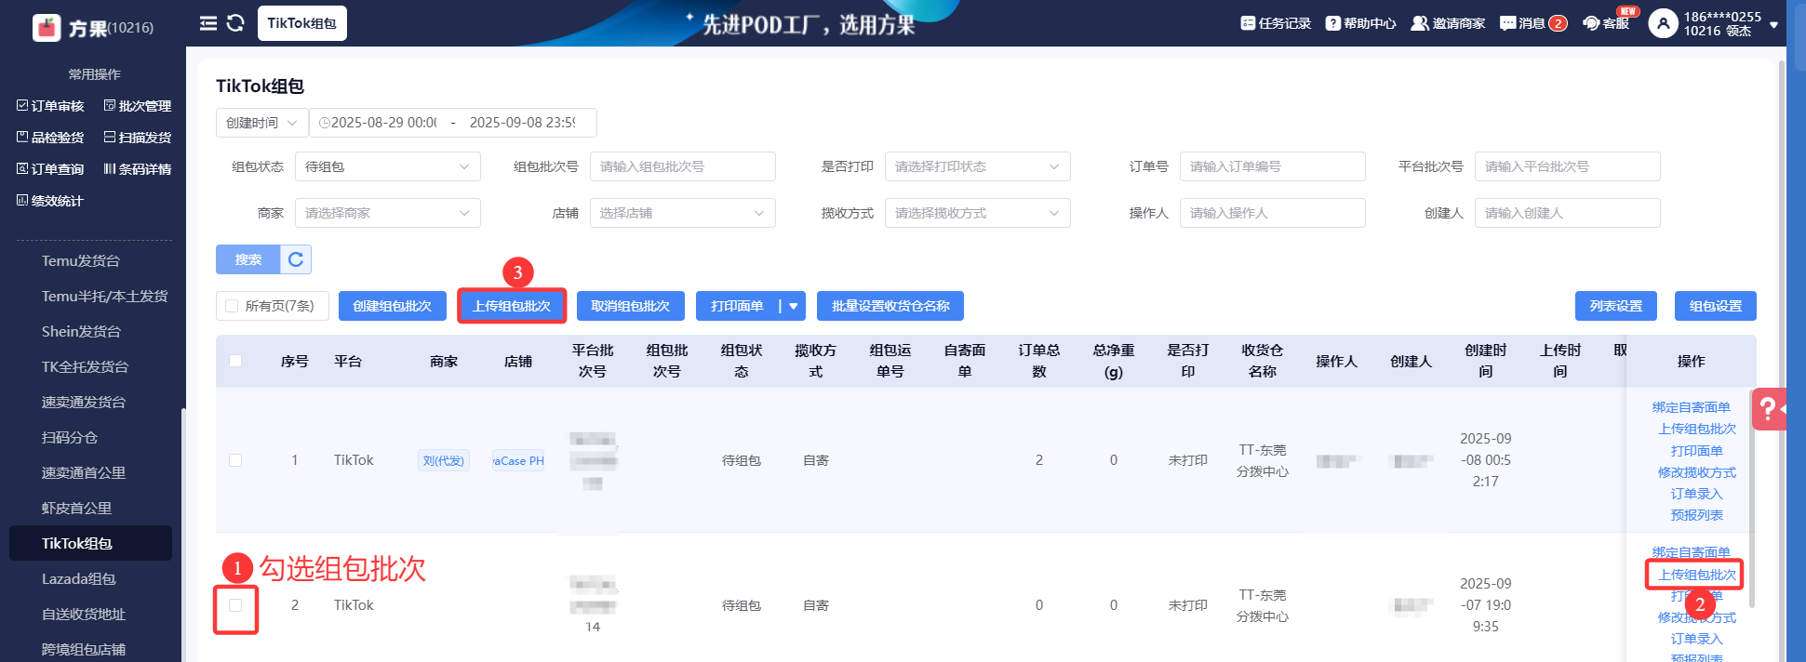Screen dimensions: 1806x662
Task: Click the page refresh icon in header
Action: click(235, 23)
